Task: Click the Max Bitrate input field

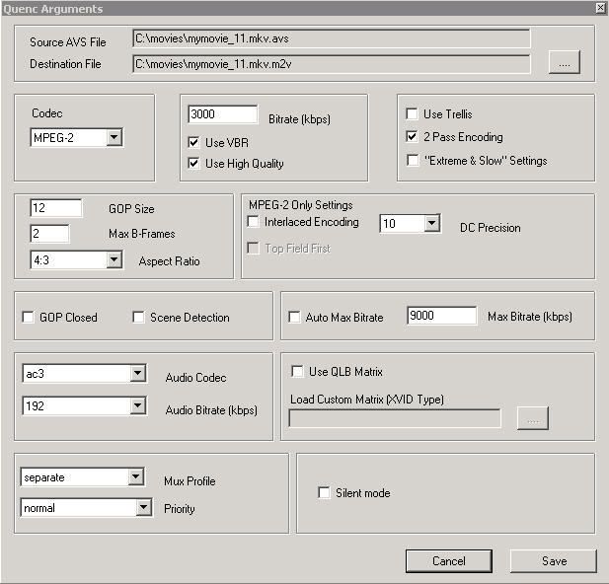Action: (x=441, y=316)
